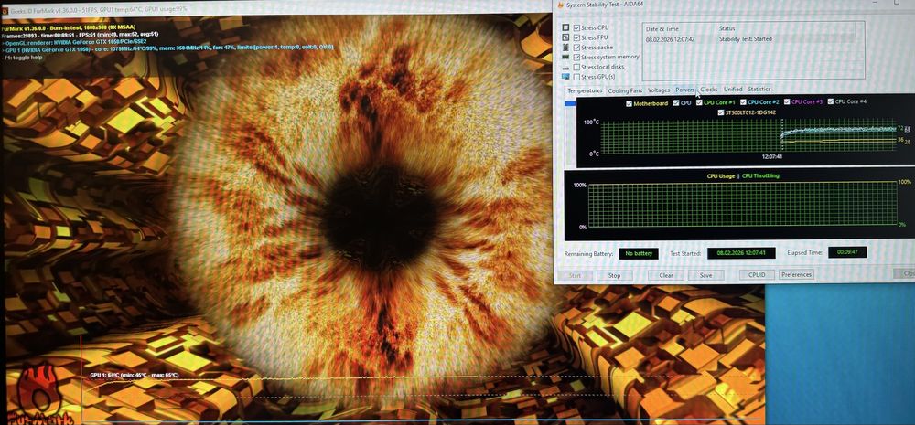The image size is (915, 425).
Task: Open the Unified tab
Action: coord(733,90)
